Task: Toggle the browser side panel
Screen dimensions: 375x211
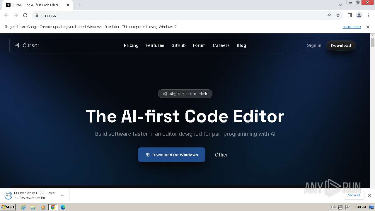Action: [350, 15]
